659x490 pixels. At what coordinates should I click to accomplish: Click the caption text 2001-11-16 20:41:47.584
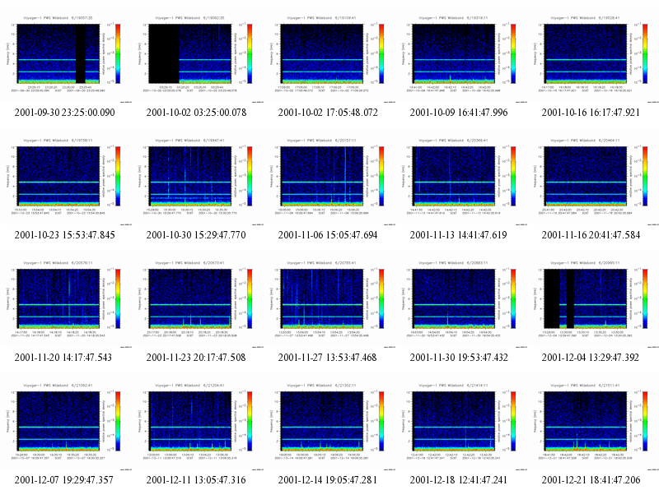(591, 235)
